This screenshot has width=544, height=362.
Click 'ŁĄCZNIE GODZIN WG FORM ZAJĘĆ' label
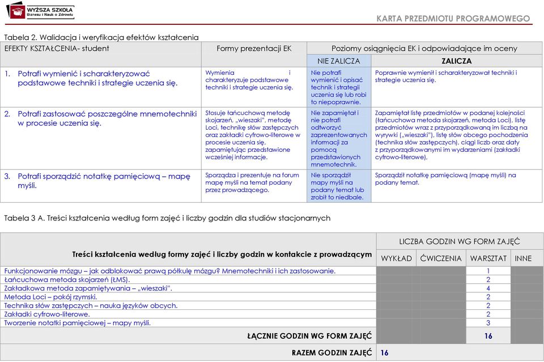[309, 336]
